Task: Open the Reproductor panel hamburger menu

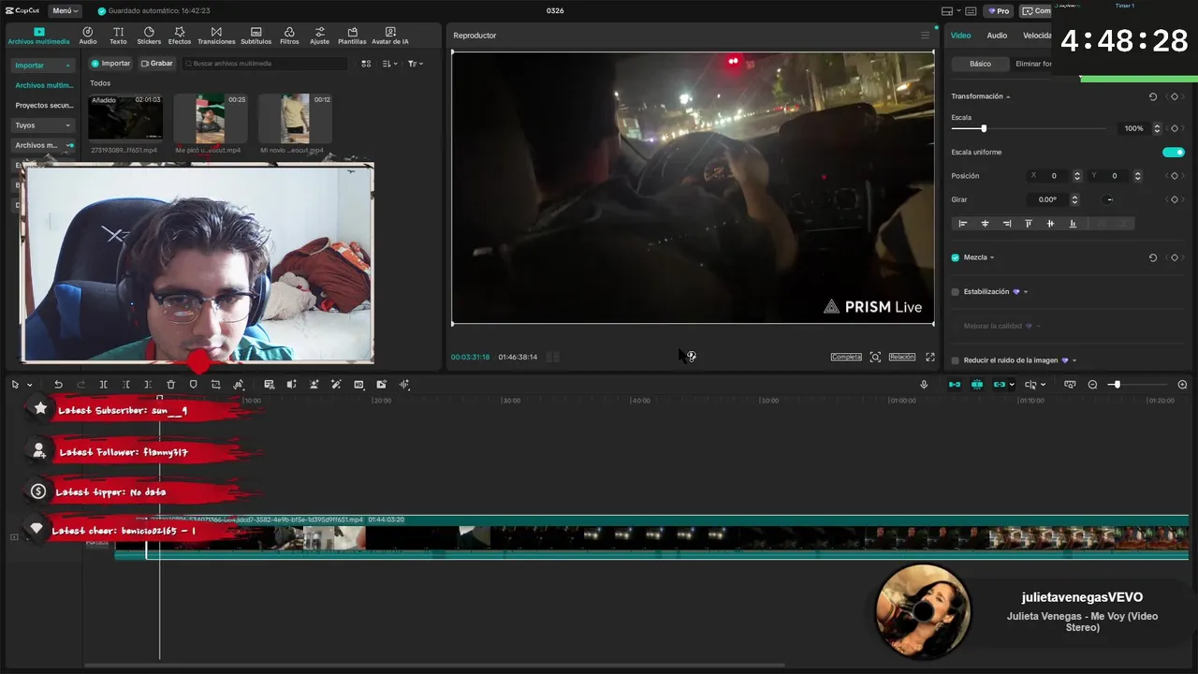Action: 926,36
